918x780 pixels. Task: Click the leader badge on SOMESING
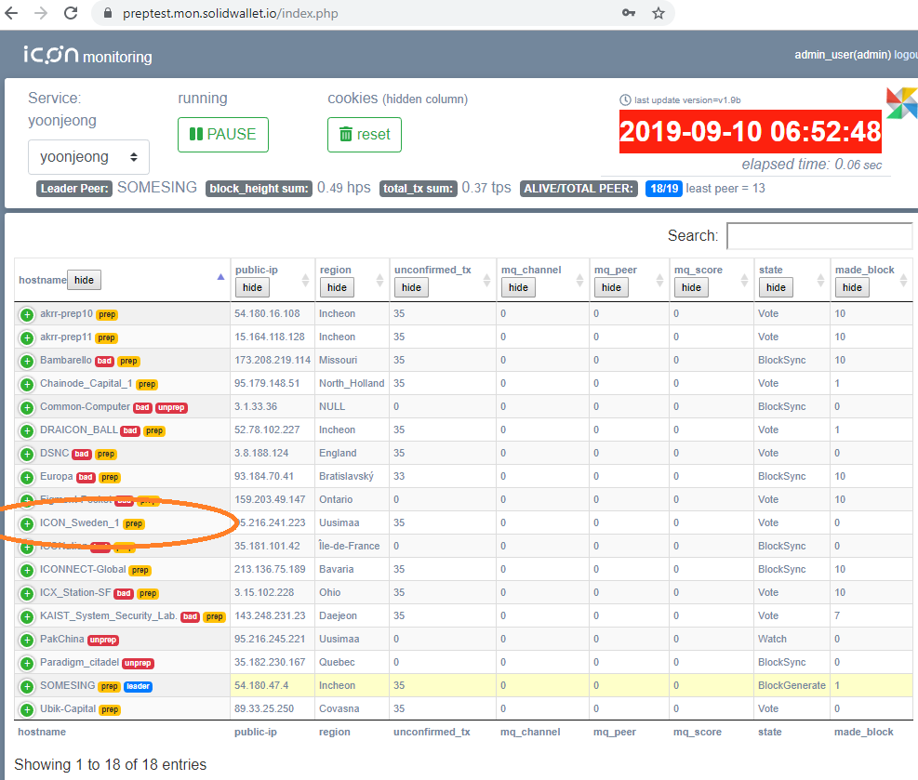[139, 686]
